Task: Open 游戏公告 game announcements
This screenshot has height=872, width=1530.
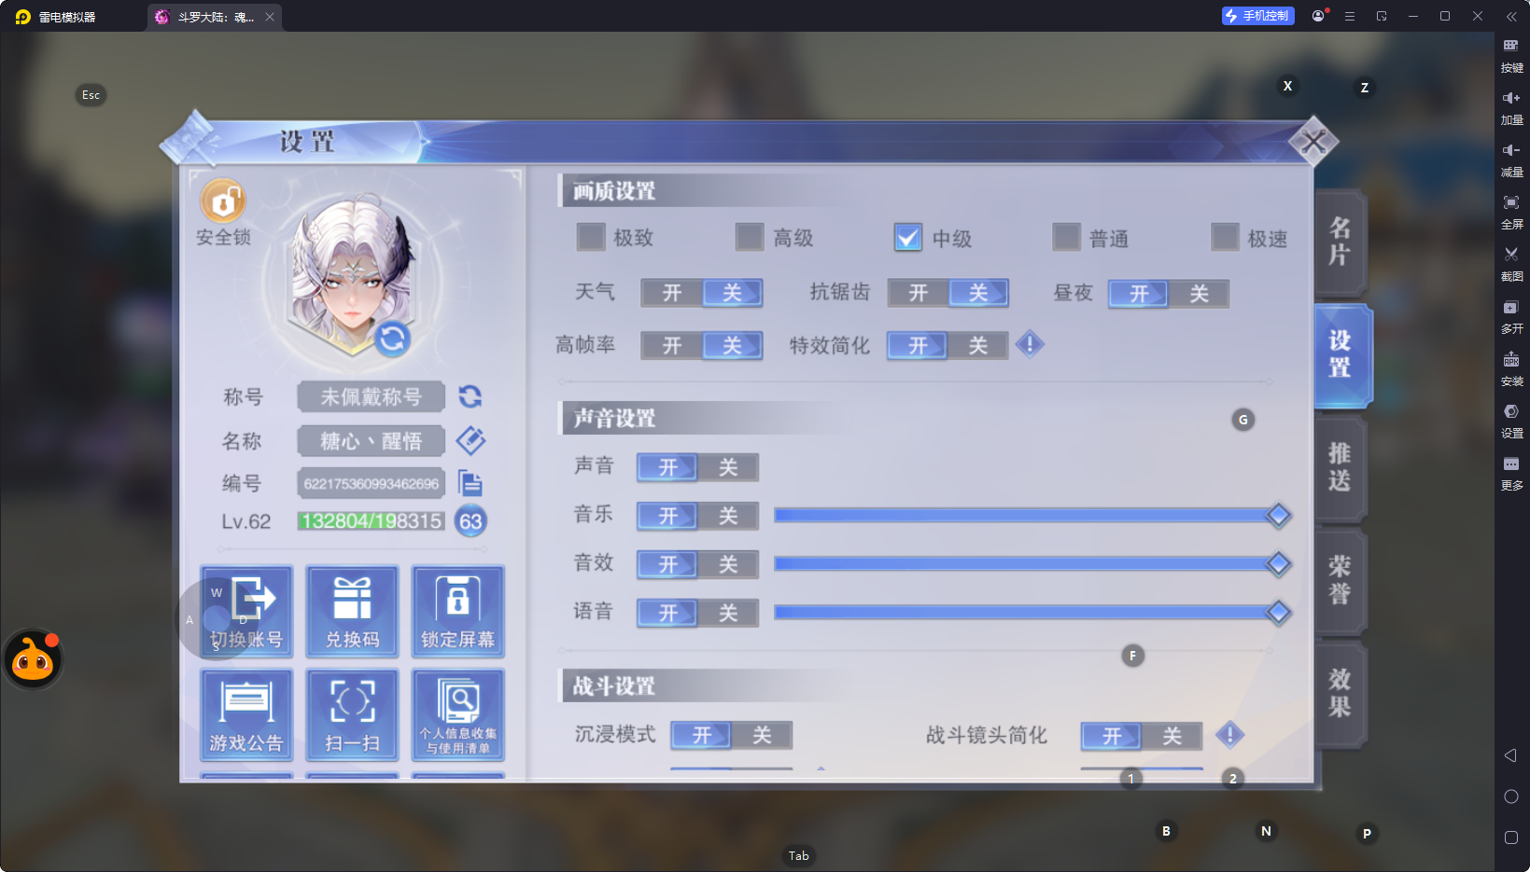Action: click(x=246, y=714)
